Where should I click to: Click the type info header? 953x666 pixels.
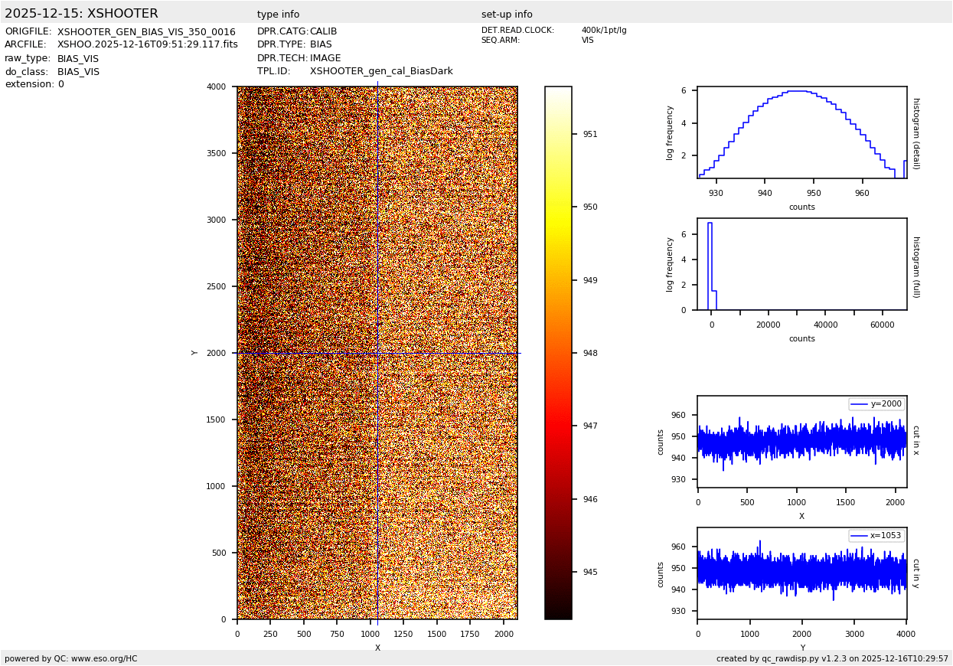pyautogui.click(x=278, y=15)
